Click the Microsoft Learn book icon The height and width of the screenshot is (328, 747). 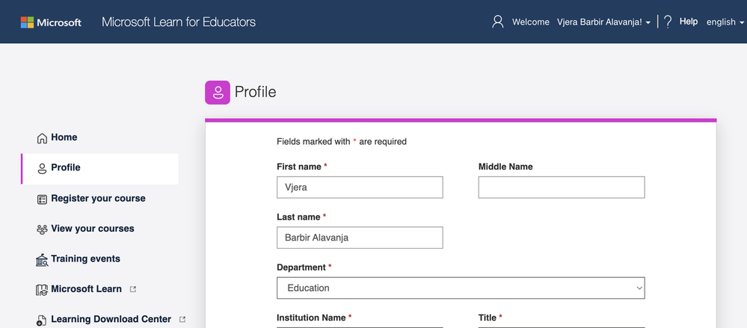[42, 290]
